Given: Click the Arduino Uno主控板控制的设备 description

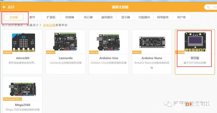Looking at the screenshot, I should click(x=109, y=63).
